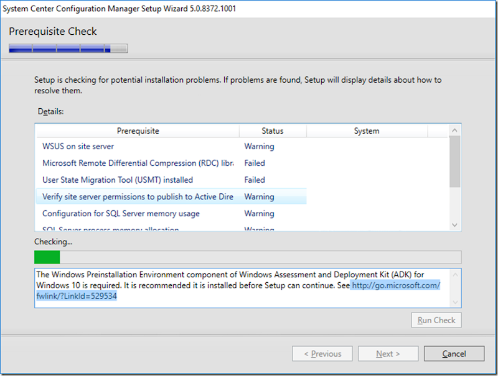Click the Checking... status label
The height and width of the screenshot is (376, 498).
click(54, 242)
